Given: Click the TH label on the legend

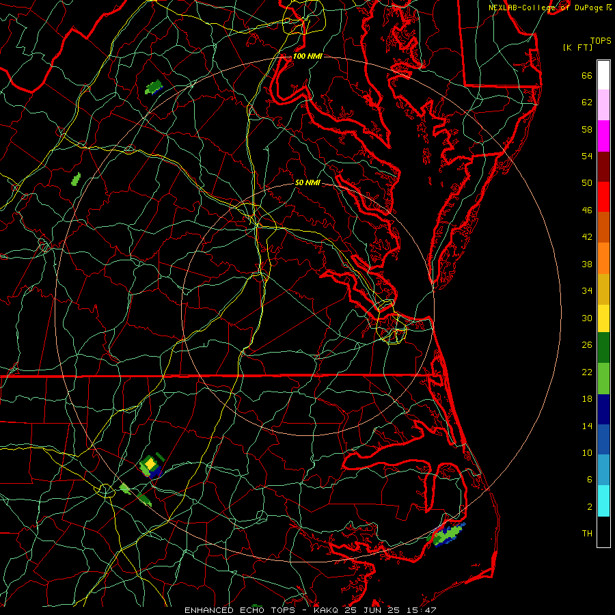Looking at the screenshot, I should (587, 533).
